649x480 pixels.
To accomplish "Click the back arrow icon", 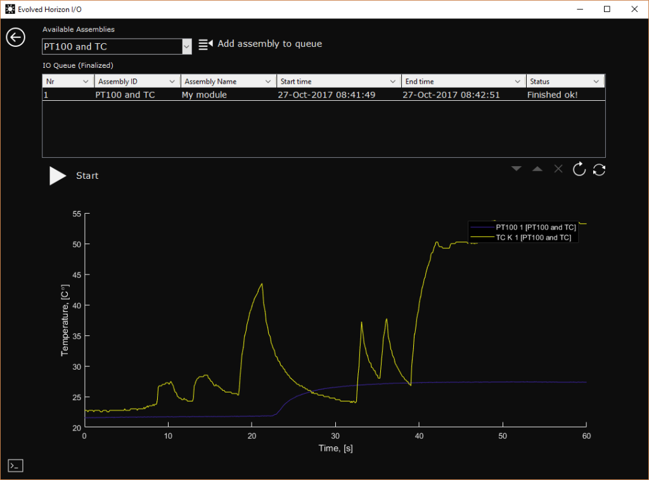I will tap(15, 37).
